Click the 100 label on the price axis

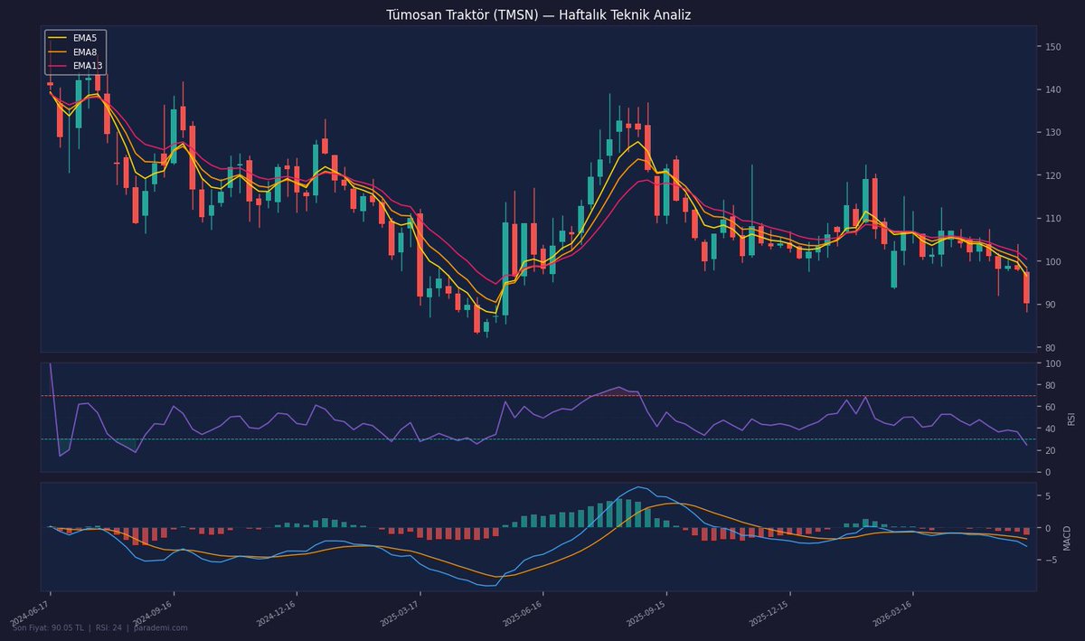(1054, 262)
